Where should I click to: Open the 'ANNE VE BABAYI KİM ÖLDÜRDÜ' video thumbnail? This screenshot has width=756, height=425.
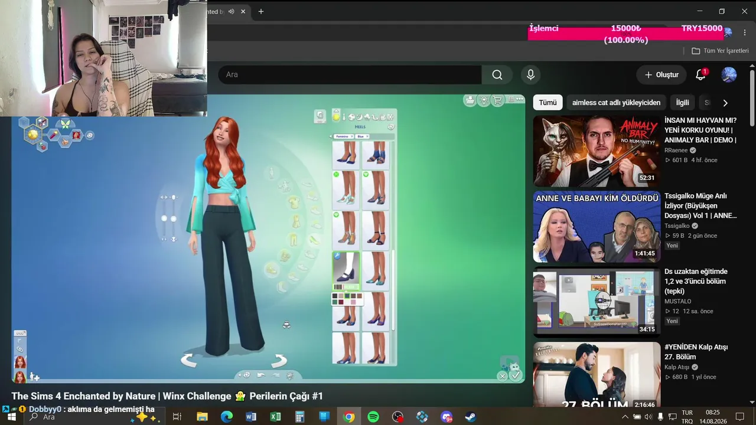click(x=597, y=227)
